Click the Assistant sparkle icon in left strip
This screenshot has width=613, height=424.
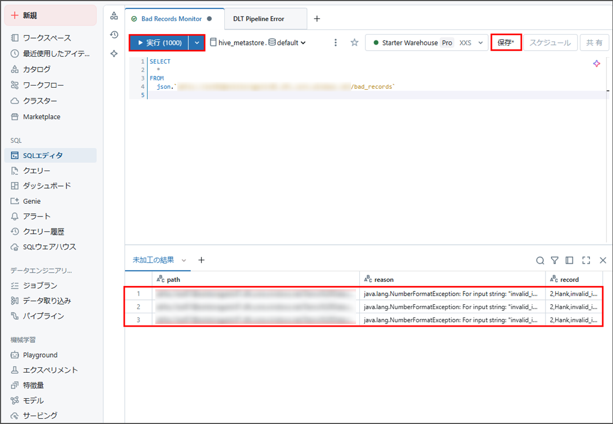point(113,53)
